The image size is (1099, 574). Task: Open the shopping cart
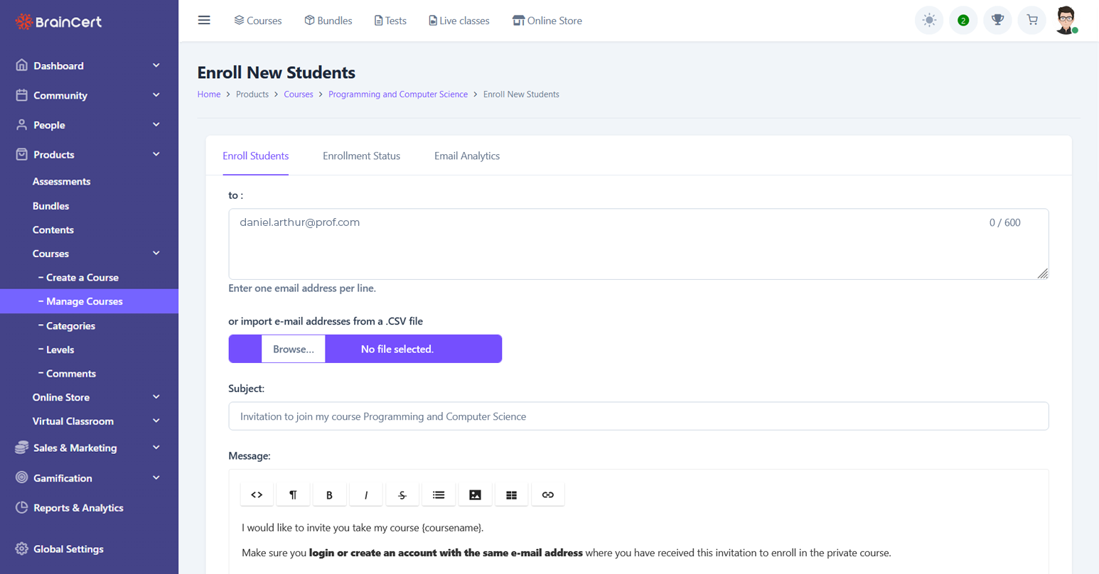pos(1031,20)
